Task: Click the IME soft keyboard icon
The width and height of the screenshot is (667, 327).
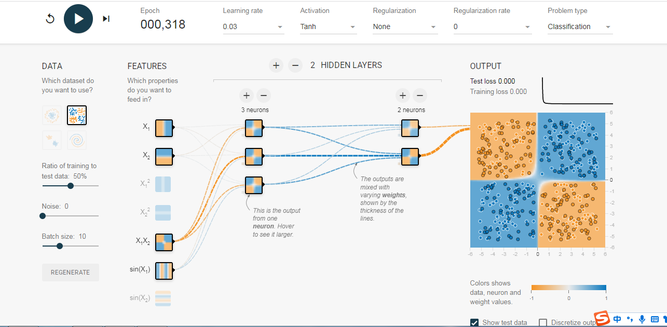Action: (x=655, y=319)
